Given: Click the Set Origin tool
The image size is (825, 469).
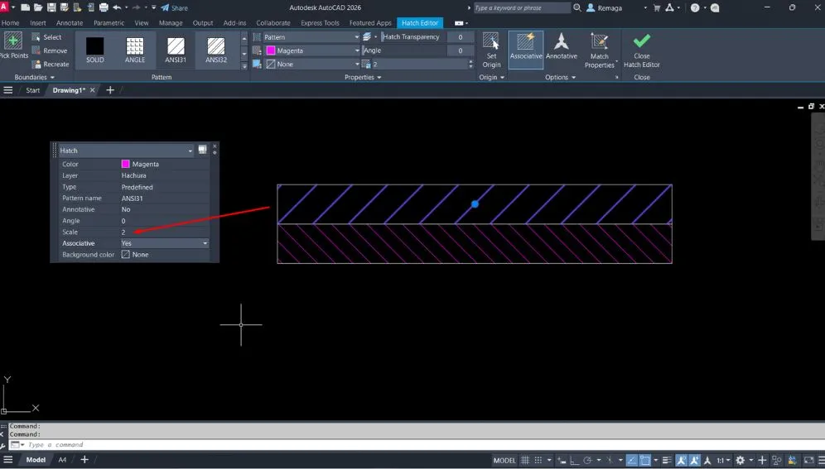Looking at the screenshot, I should 491,50.
